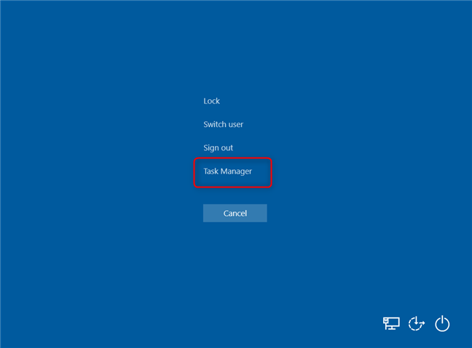
Task: Select the Internet access status icon
Action: (391, 324)
